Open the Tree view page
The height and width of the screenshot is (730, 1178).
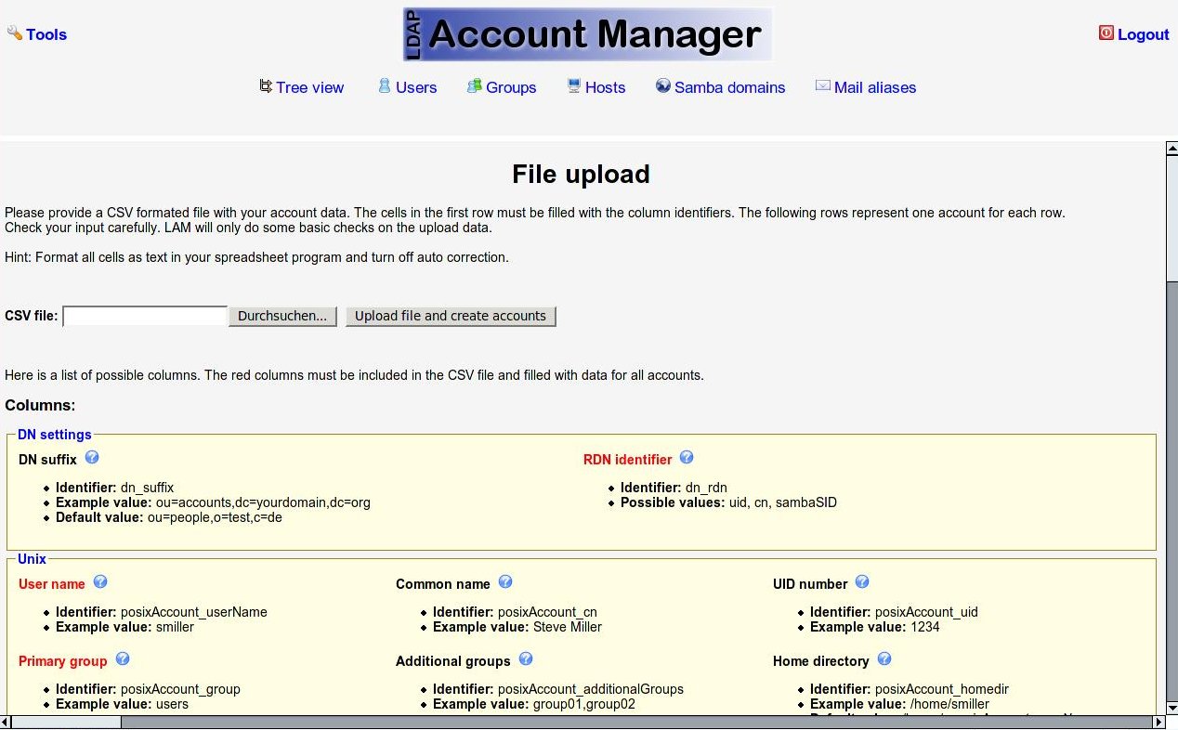[309, 87]
